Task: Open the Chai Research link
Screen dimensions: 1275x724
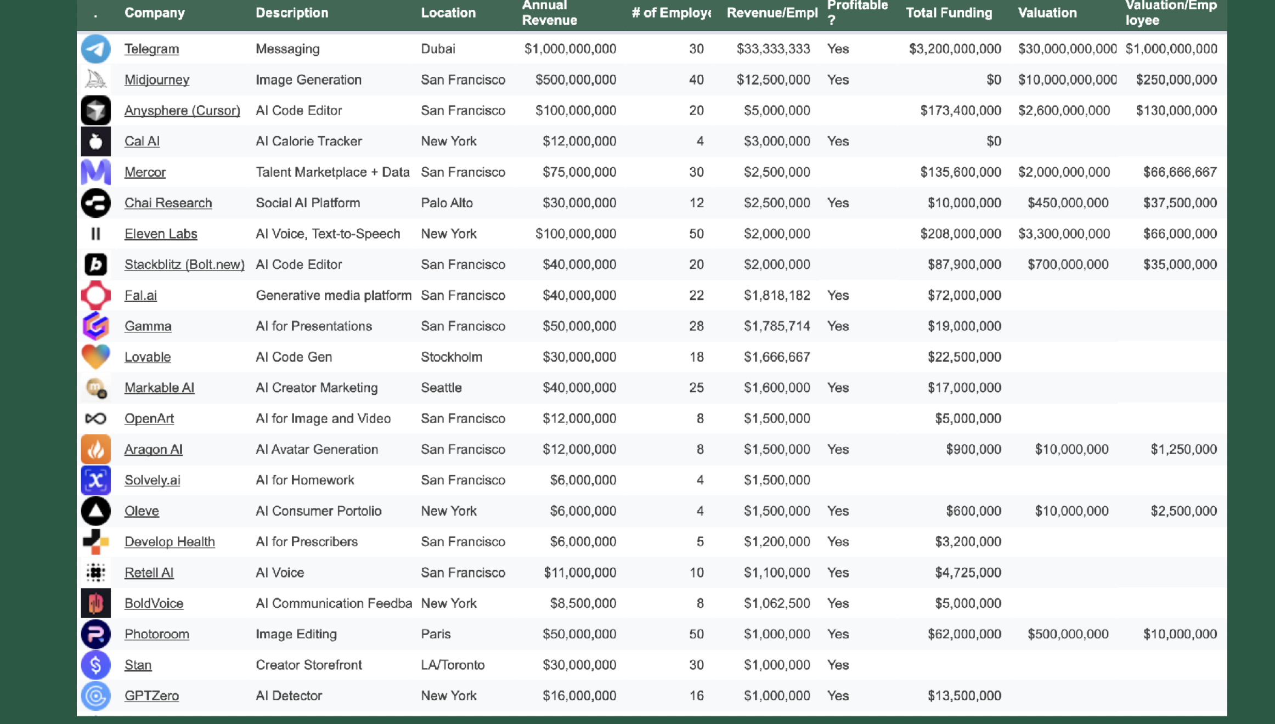Action: [x=168, y=203]
